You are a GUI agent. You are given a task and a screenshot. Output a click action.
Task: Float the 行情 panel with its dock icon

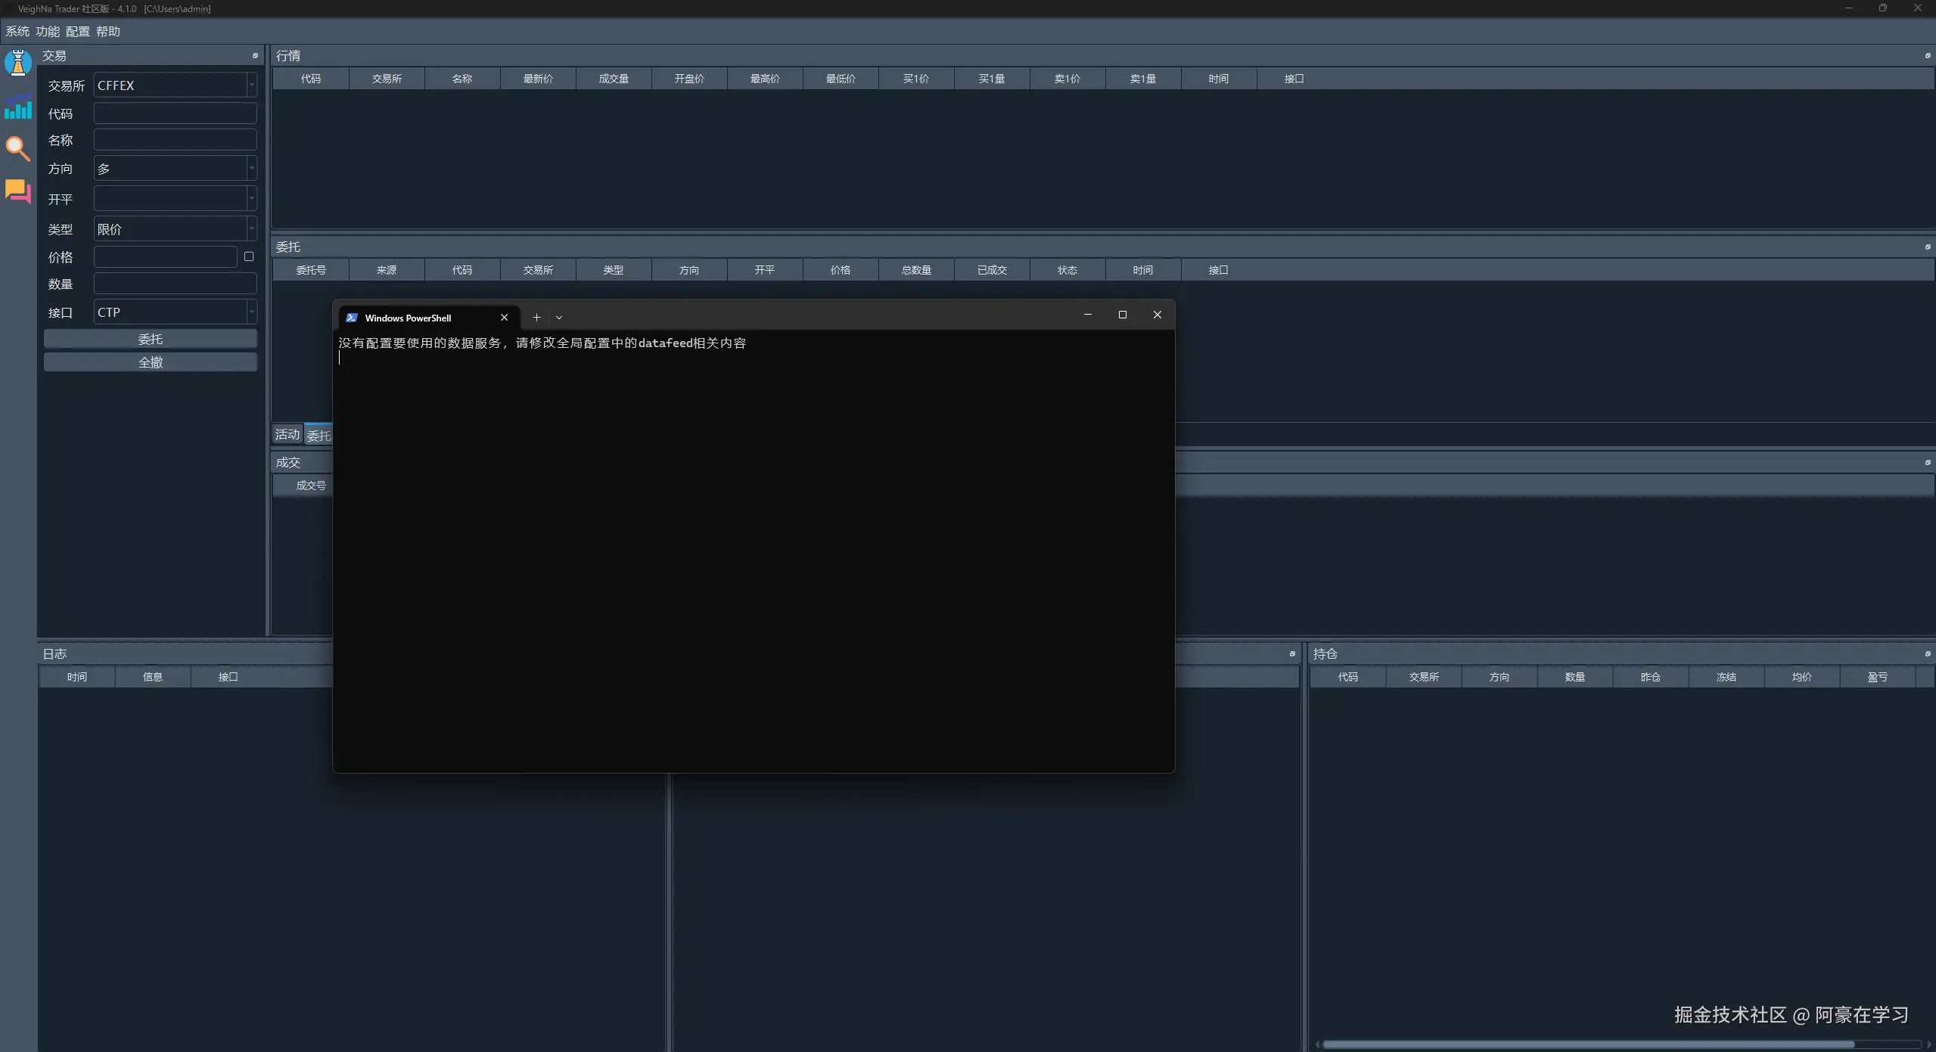(1927, 56)
